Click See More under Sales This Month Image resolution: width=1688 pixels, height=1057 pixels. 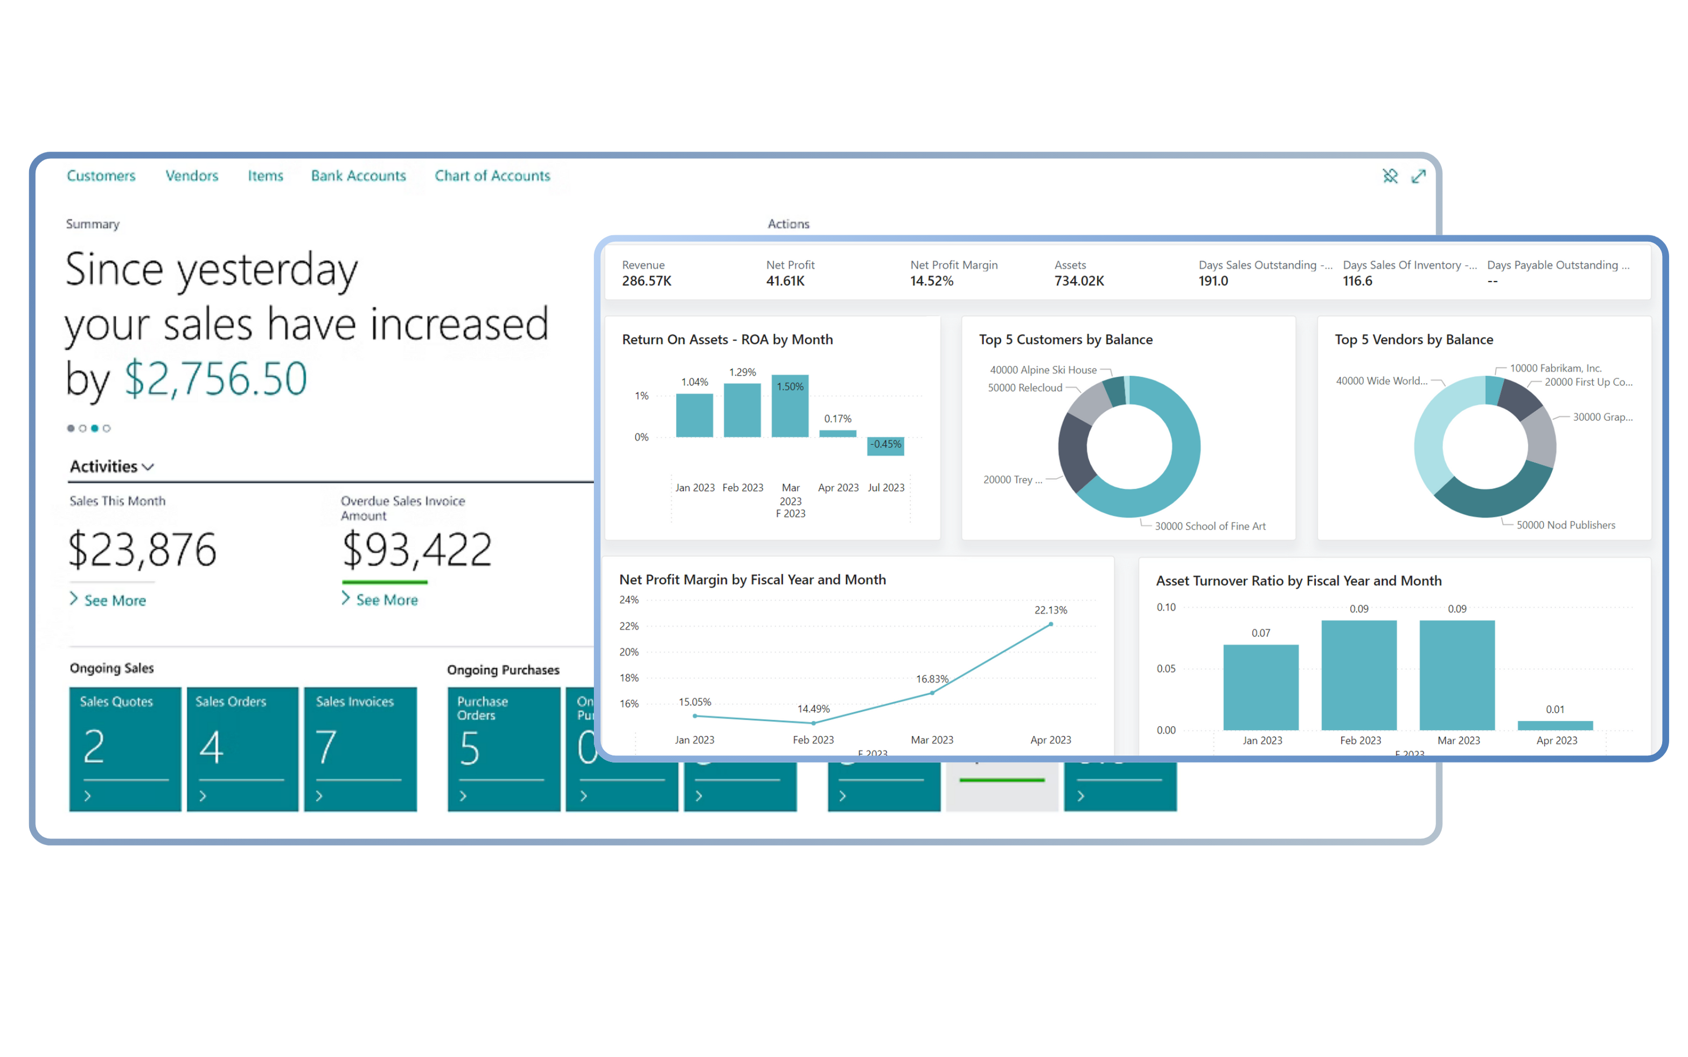click(115, 601)
